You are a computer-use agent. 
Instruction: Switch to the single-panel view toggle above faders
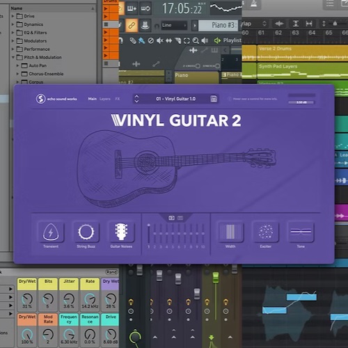[171, 218]
